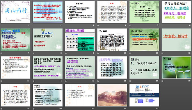This screenshot has height=110, width=192.
Task: Click the animation star icon under slide 11
Action: (x=130, y=53)
